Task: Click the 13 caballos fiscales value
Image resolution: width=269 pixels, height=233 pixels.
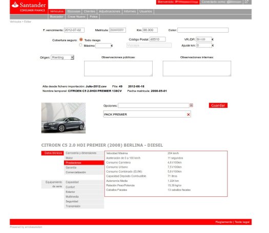Action: [x=179, y=190]
